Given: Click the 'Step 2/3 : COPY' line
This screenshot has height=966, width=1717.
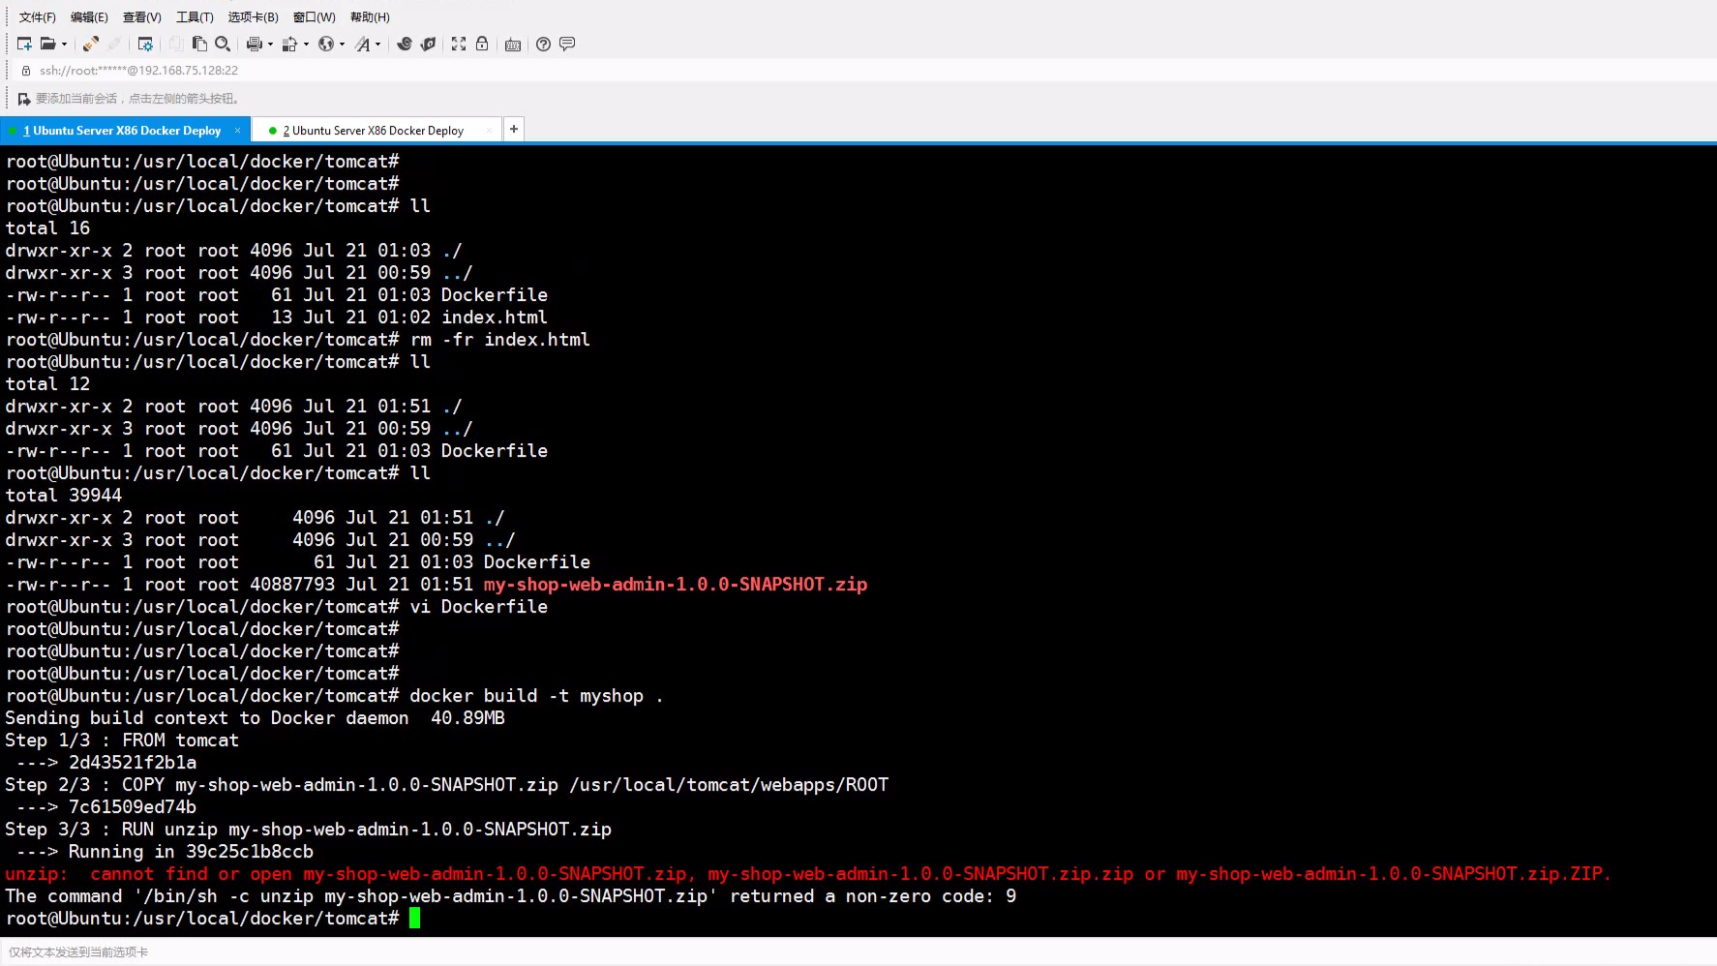Looking at the screenshot, I should pyautogui.click(x=446, y=785).
